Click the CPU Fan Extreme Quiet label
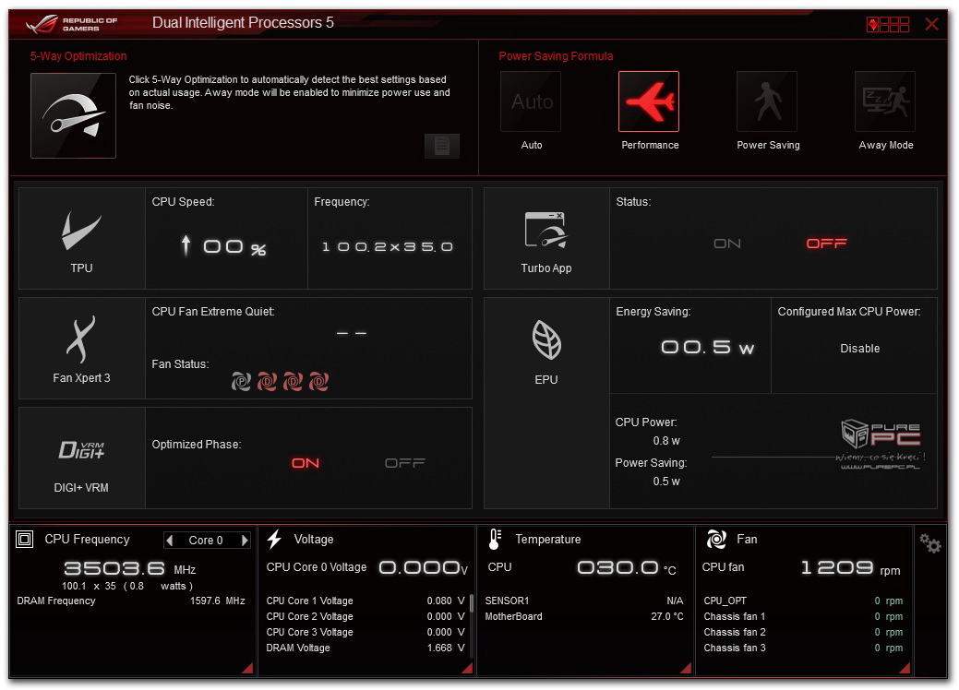Screen dimensions: 959x690 coord(213,312)
